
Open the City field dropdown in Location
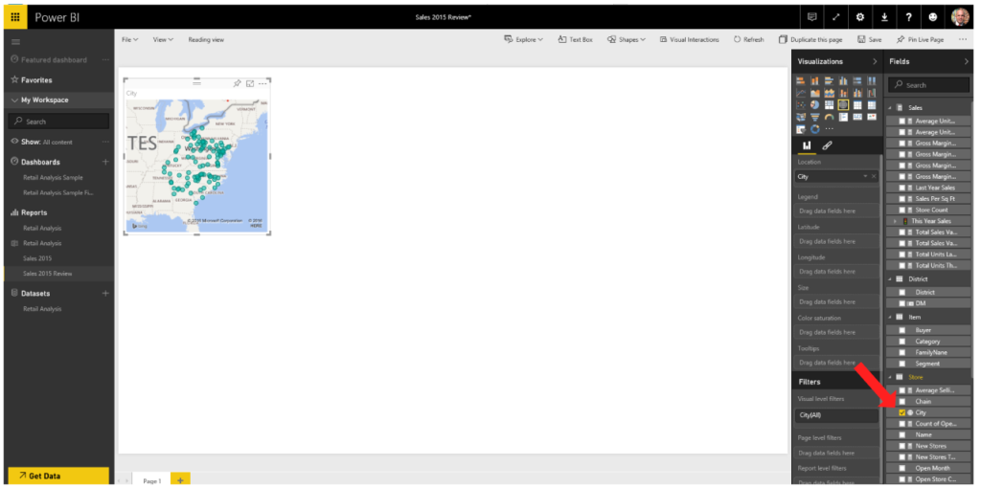click(865, 177)
